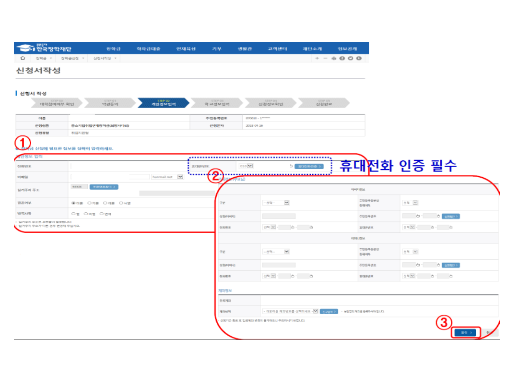
Task: Select the 미필 military service radio button
Action: click(86, 214)
